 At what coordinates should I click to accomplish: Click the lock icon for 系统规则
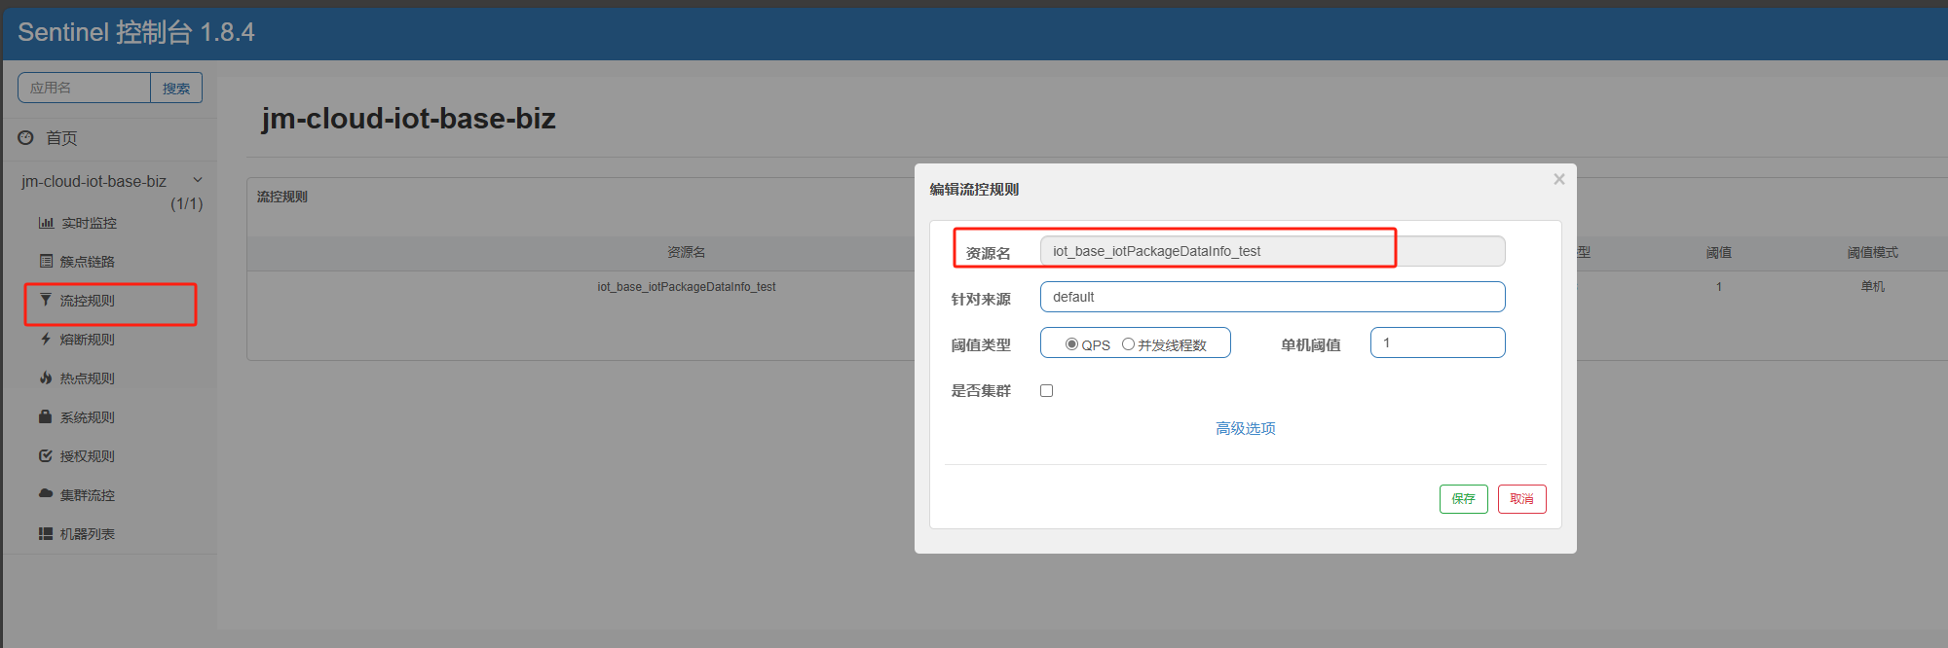(46, 416)
